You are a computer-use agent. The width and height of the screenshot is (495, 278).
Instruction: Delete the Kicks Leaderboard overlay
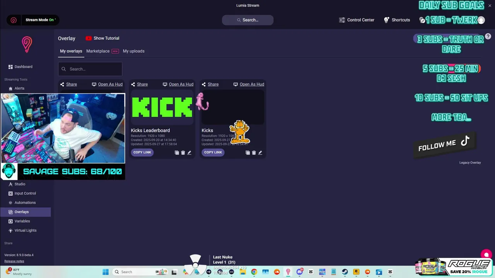(183, 153)
